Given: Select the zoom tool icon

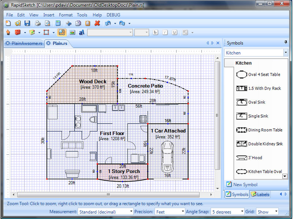Looking at the screenshot, I should [x=61, y=33].
